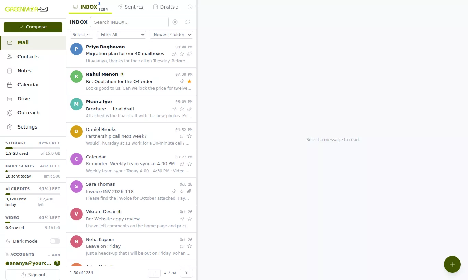Open the Newest · folder sort dropdown

(x=171, y=35)
